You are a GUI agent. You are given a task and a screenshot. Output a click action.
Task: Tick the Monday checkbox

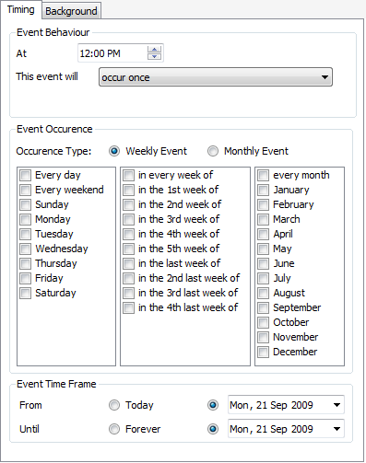26,220
